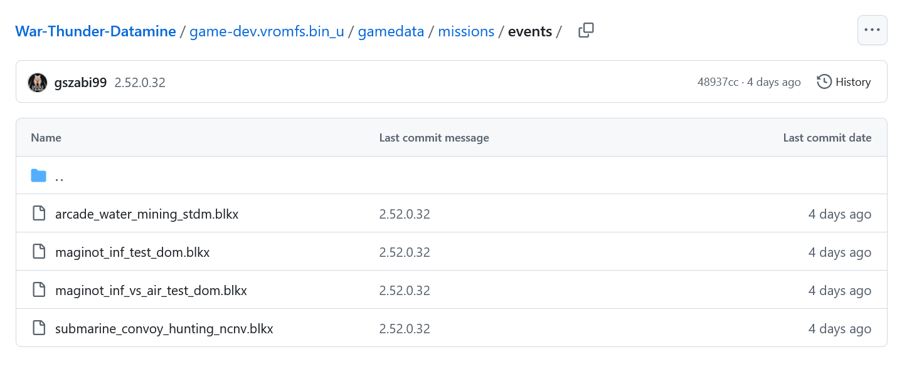Click gszabi99's profile avatar
Screen dimensions: 902x384
point(38,82)
